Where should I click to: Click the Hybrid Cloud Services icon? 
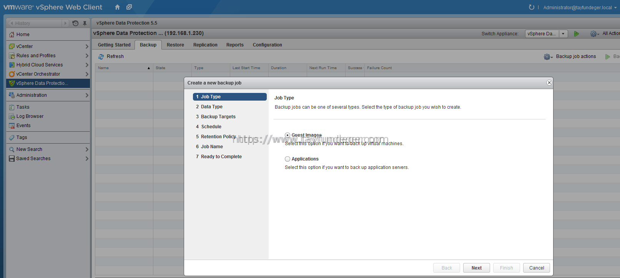tap(12, 65)
